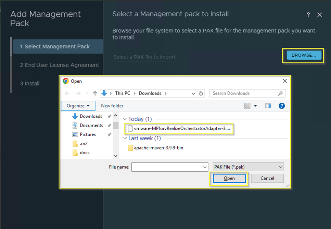Navigate to This PC in the breadcrumb
This screenshot has height=229, width=331.
coord(123,93)
